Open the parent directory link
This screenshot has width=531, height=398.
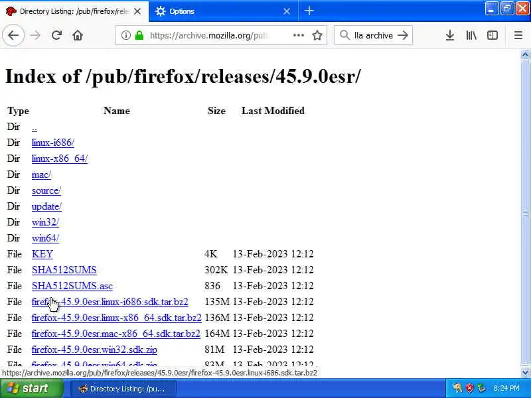pos(35,127)
